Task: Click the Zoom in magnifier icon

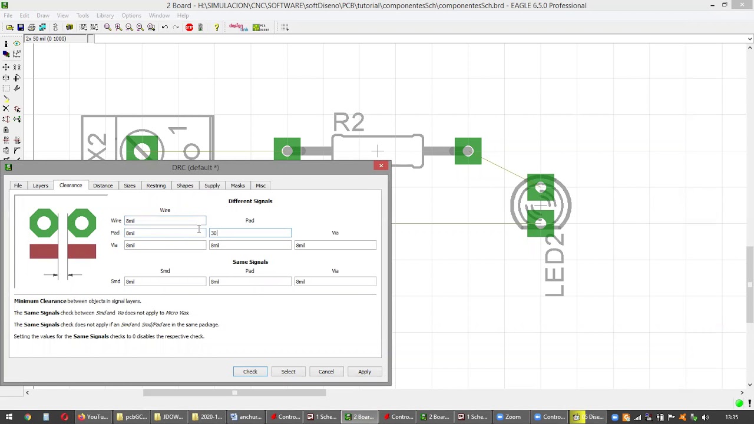Action: click(x=118, y=28)
